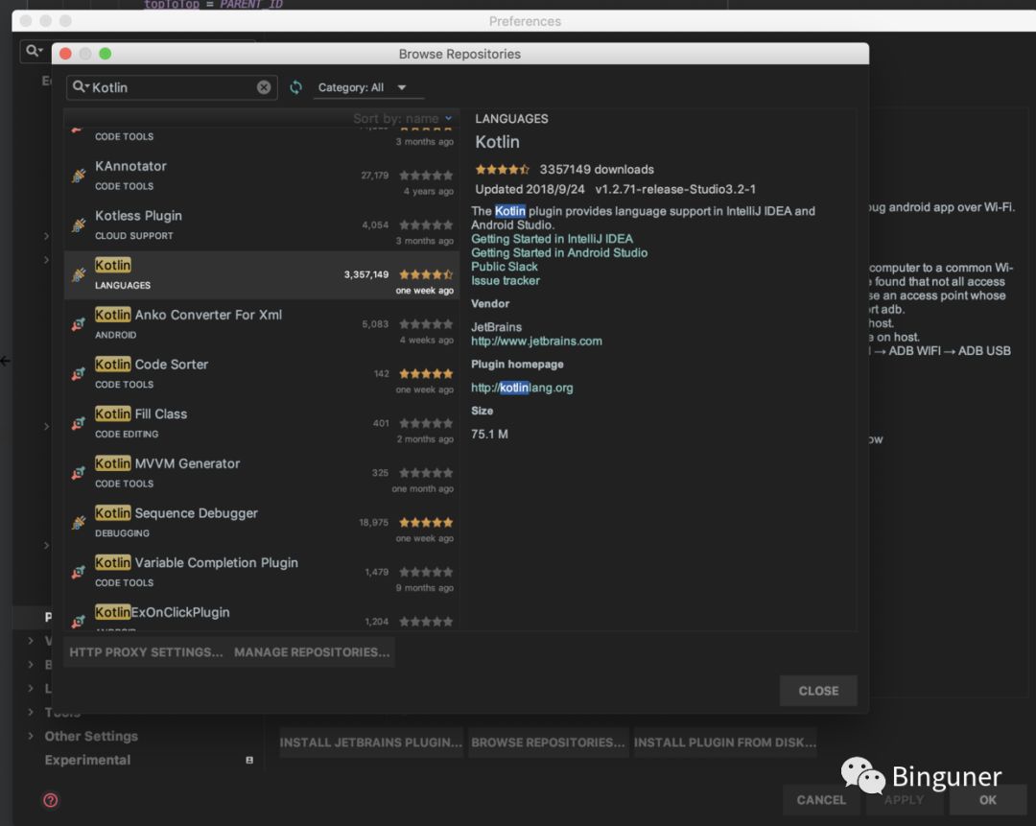Viewport: 1036px width, 826px height.
Task: Select the Kotlin Code Sorter plugin icon
Action: click(x=79, y=374)
